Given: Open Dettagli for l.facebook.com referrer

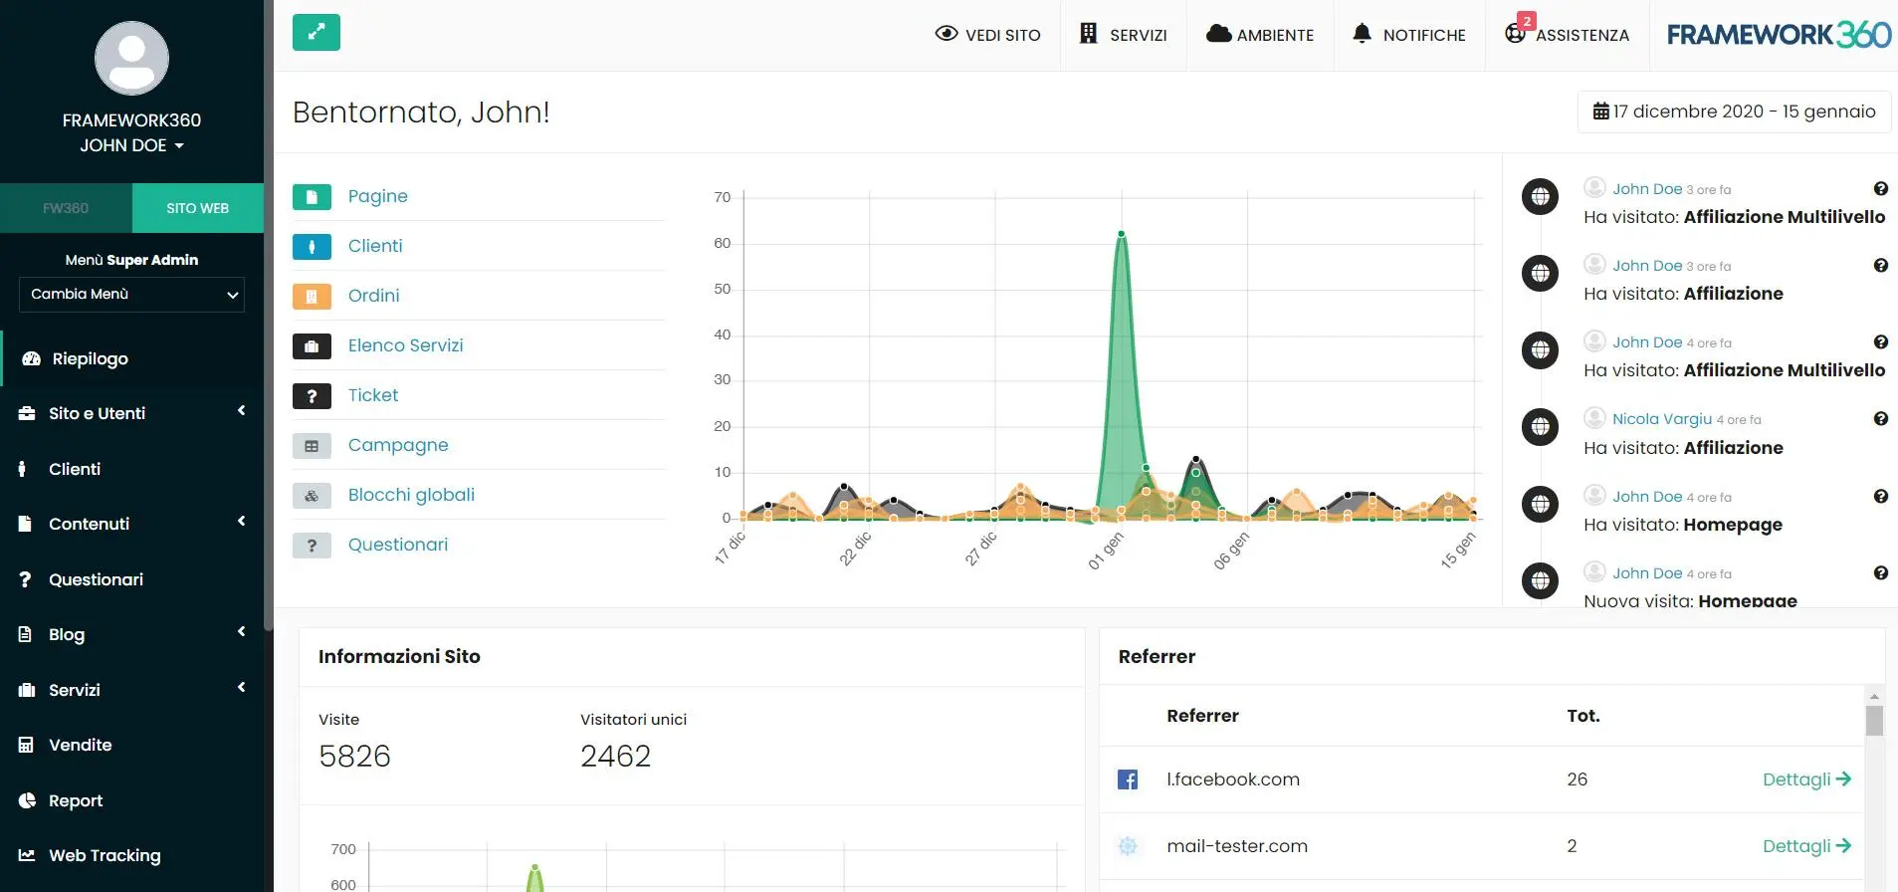Looking at the screenshot, I should (1805, 780).
